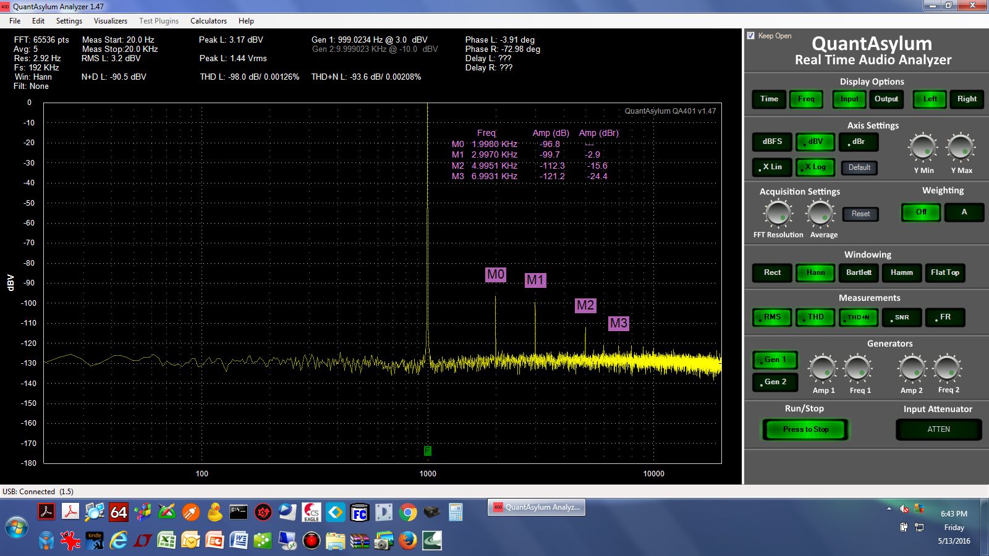
Task: Open the red HAL eye taskbar icon
Action: (311, 541)
